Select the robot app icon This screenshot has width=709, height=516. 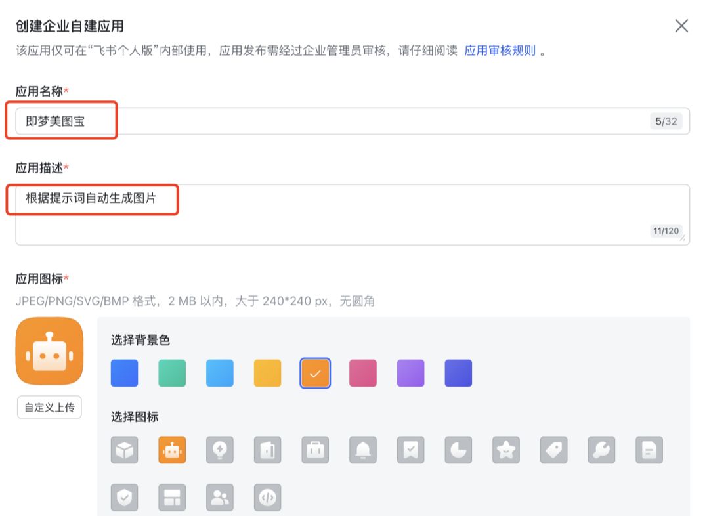(x=172, y=450)
